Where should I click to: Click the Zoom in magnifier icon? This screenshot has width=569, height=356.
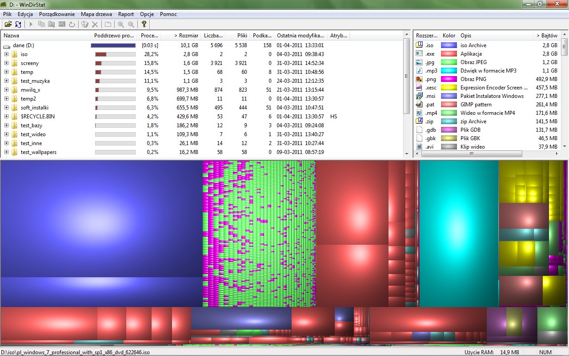pyautogui.click(x=121, y=24)
